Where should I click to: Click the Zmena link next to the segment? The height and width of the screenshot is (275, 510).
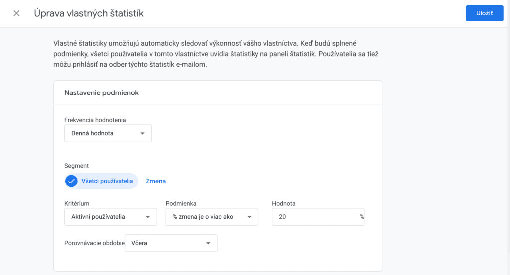[156, 181]
